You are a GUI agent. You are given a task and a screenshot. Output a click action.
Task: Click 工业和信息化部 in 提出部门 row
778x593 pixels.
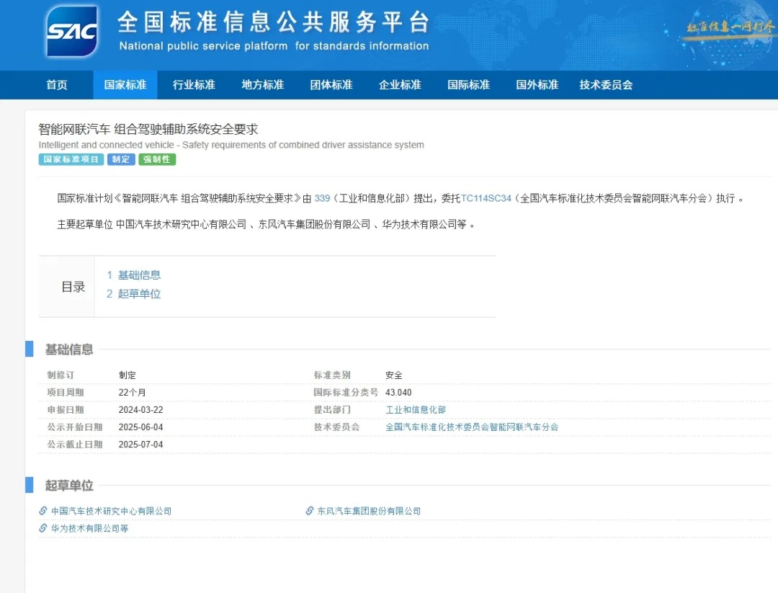[x=416, y=410]
